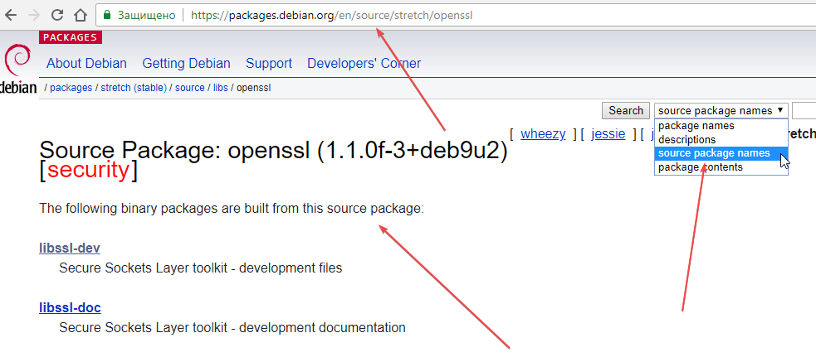
Task: Open the Getting Debian menu link
Action: tap(186, 64)
